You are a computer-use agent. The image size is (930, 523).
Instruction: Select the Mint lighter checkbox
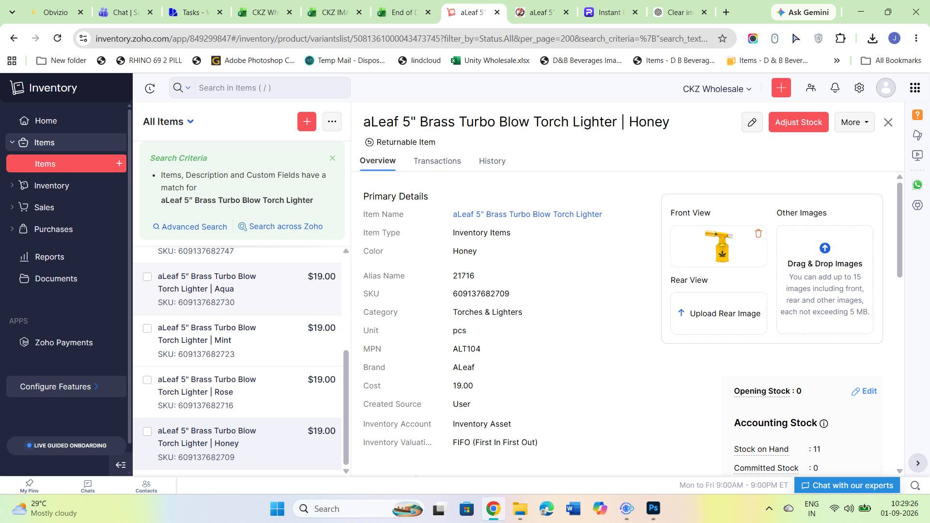(147, 328)
